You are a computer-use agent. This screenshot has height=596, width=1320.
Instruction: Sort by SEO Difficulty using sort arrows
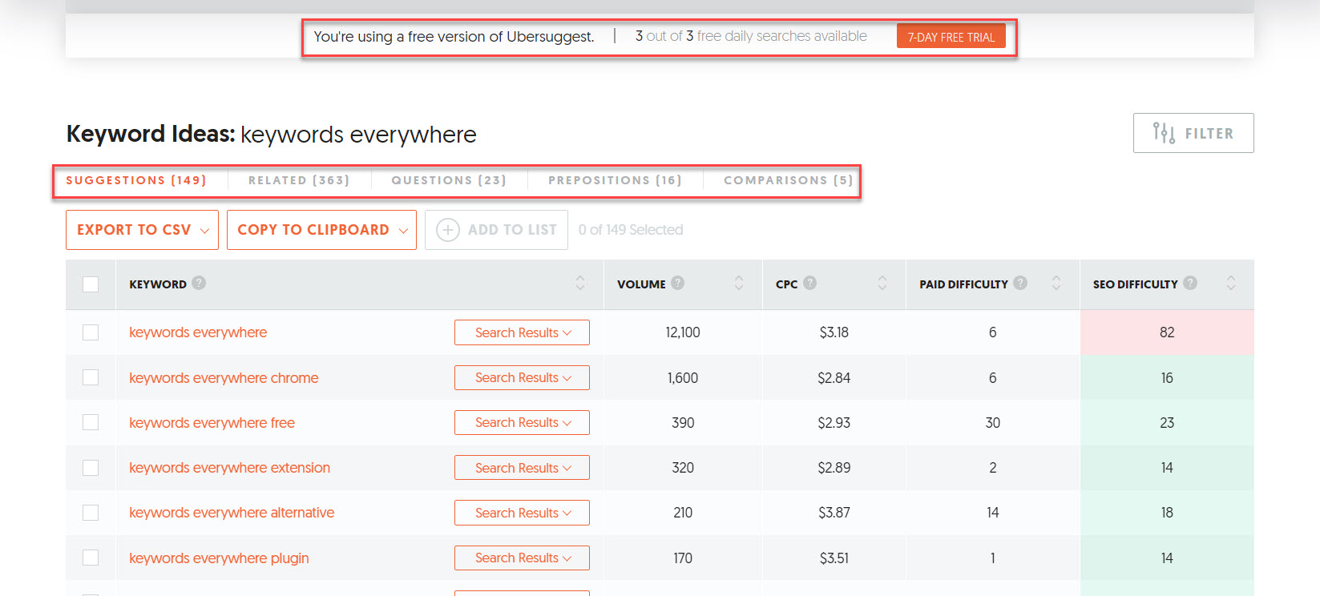click(x=1231, y=284)
